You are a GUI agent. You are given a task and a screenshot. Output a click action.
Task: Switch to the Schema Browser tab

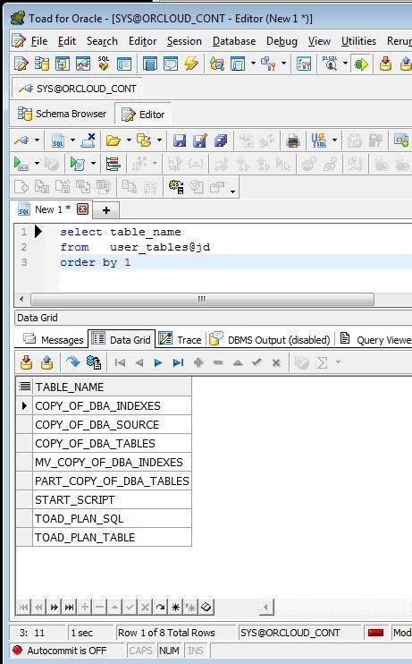63,114
